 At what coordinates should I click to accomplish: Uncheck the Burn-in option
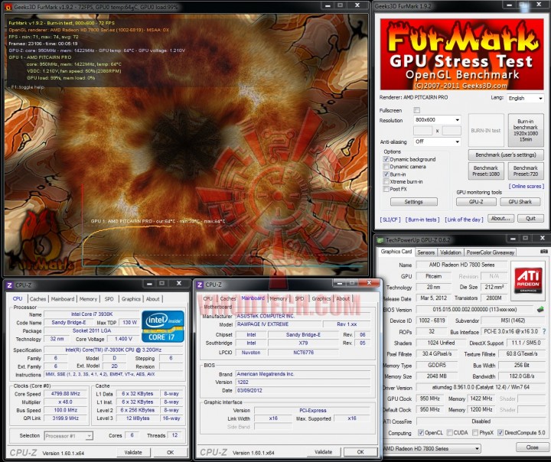[386, 174]
